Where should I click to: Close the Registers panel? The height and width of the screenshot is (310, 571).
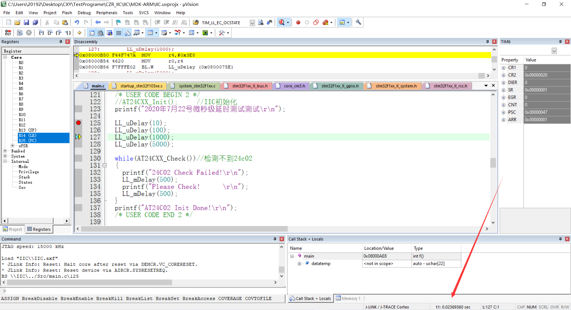(68, 42)
